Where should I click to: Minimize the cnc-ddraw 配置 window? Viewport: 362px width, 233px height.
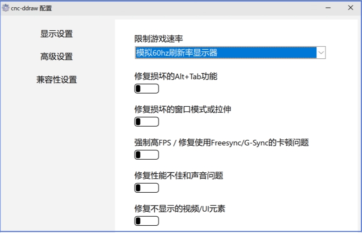pos(328,8)
